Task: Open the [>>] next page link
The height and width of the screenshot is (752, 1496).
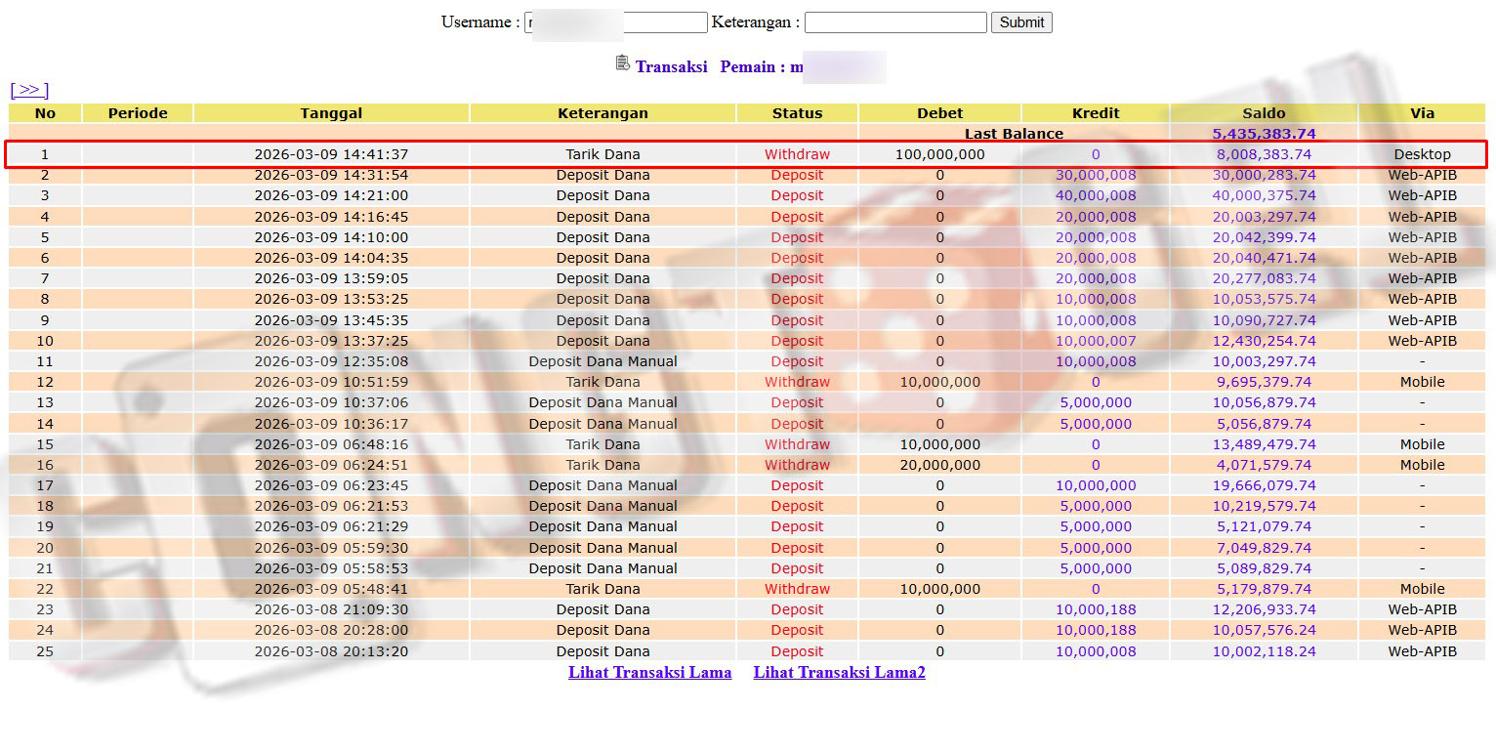Action: point(29,90)
